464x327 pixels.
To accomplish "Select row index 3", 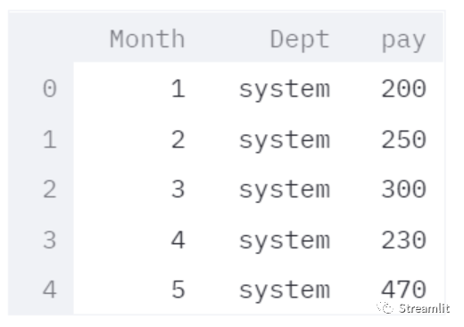I will click(50, 240).
